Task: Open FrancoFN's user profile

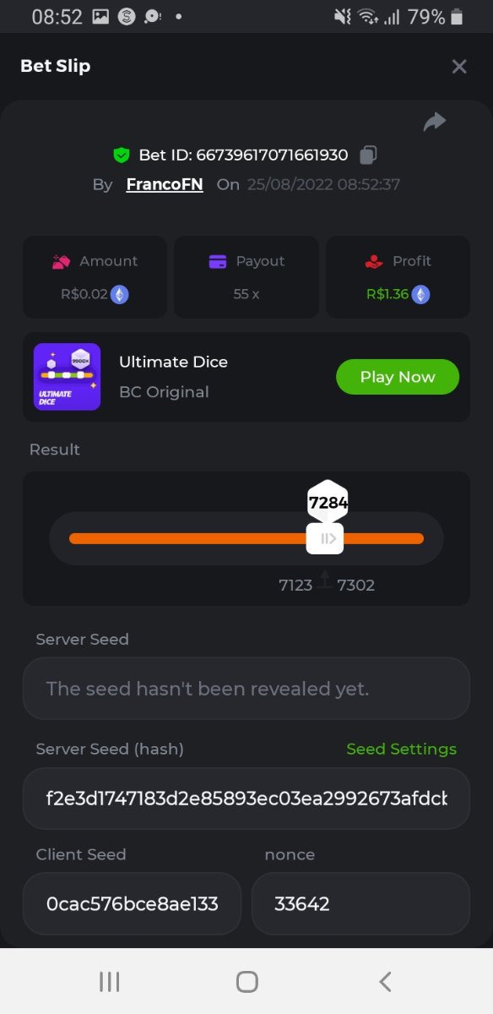Action: point(165,184)
